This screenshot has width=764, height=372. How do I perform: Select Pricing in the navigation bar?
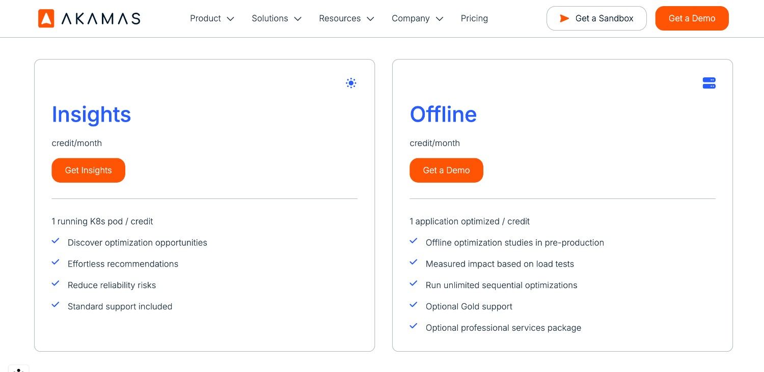pos(474,18)
